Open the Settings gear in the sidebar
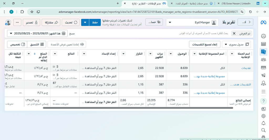The width and height of the screenshot is (269, 140). pos(263,116)
